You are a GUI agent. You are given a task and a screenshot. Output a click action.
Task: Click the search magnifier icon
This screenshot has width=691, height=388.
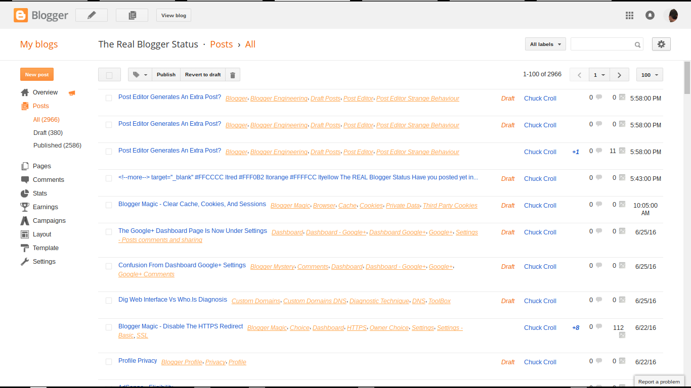coord(637,44)
